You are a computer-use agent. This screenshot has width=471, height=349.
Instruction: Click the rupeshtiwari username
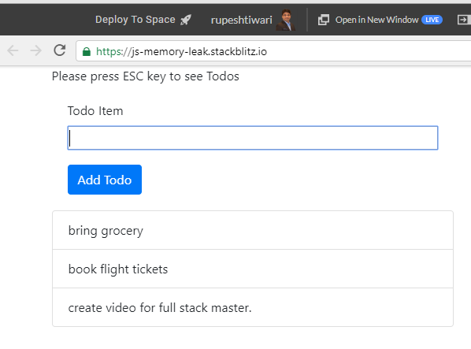click(x=242, y=20)
